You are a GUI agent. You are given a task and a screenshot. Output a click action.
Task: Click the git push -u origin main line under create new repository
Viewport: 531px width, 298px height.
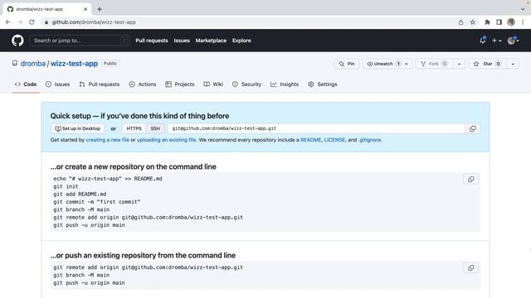[89, 225]
